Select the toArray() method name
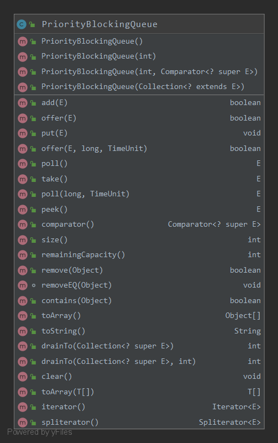The height and width of the screenshot is (443, 278). [x=61, y=316]
